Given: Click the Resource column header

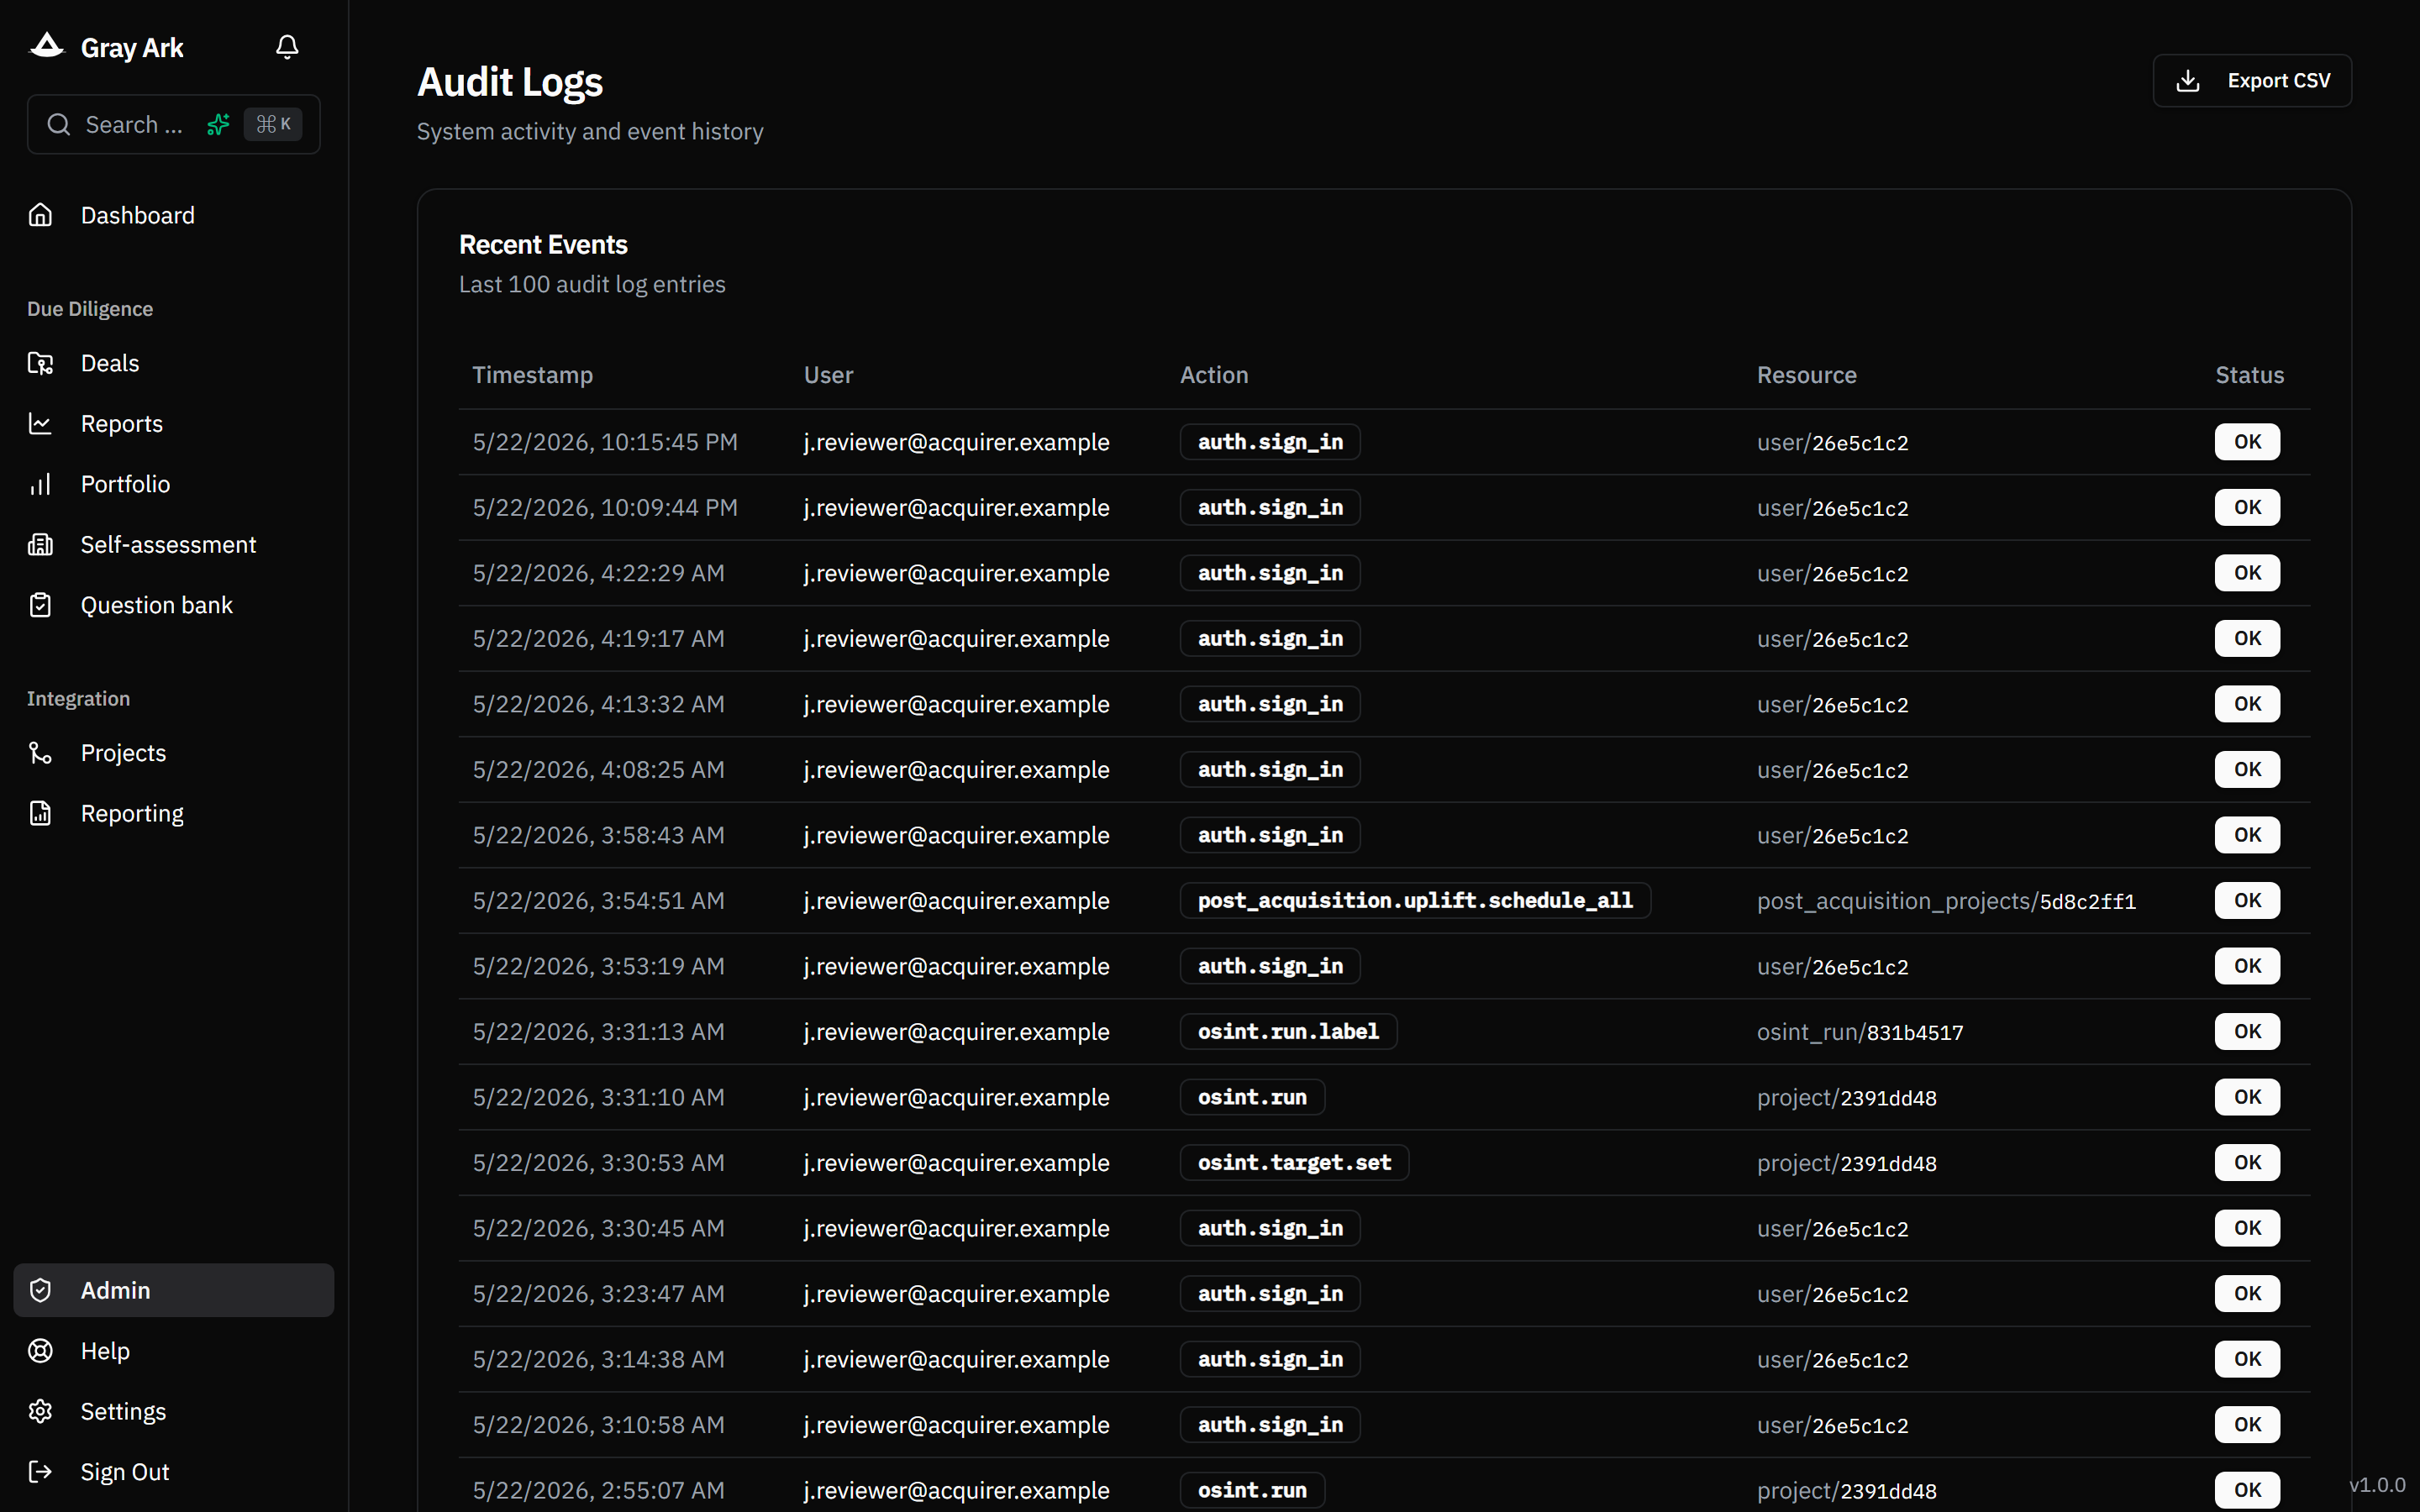Looking at the screenshot, I should tap(1806, 375).
